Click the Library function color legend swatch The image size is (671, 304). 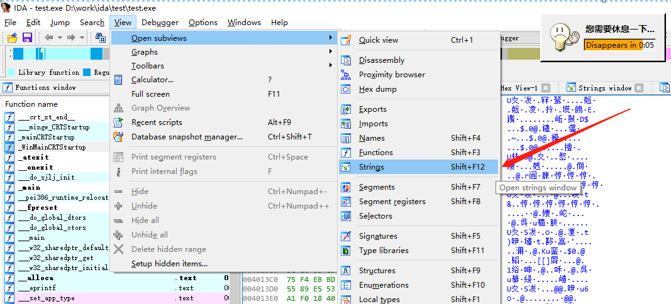point(11,72)
